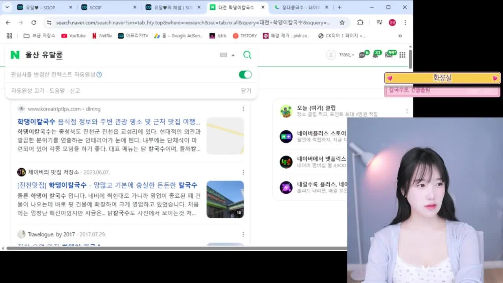Open Naver mail icon with 99+ badge

pos(389,55)
